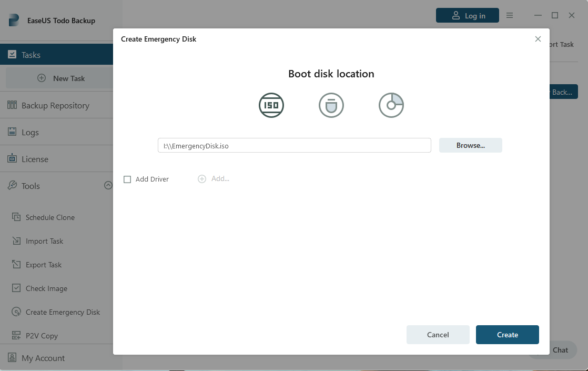This screenshot has height=371, width=588.
Task: Select the ISO boot disk option
Action: 271,105
